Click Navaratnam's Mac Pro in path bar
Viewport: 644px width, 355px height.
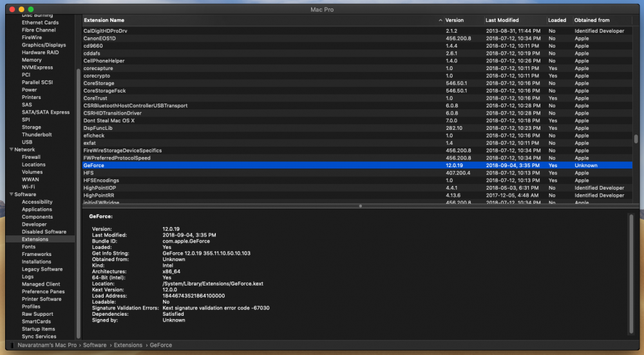coord(47,345)
